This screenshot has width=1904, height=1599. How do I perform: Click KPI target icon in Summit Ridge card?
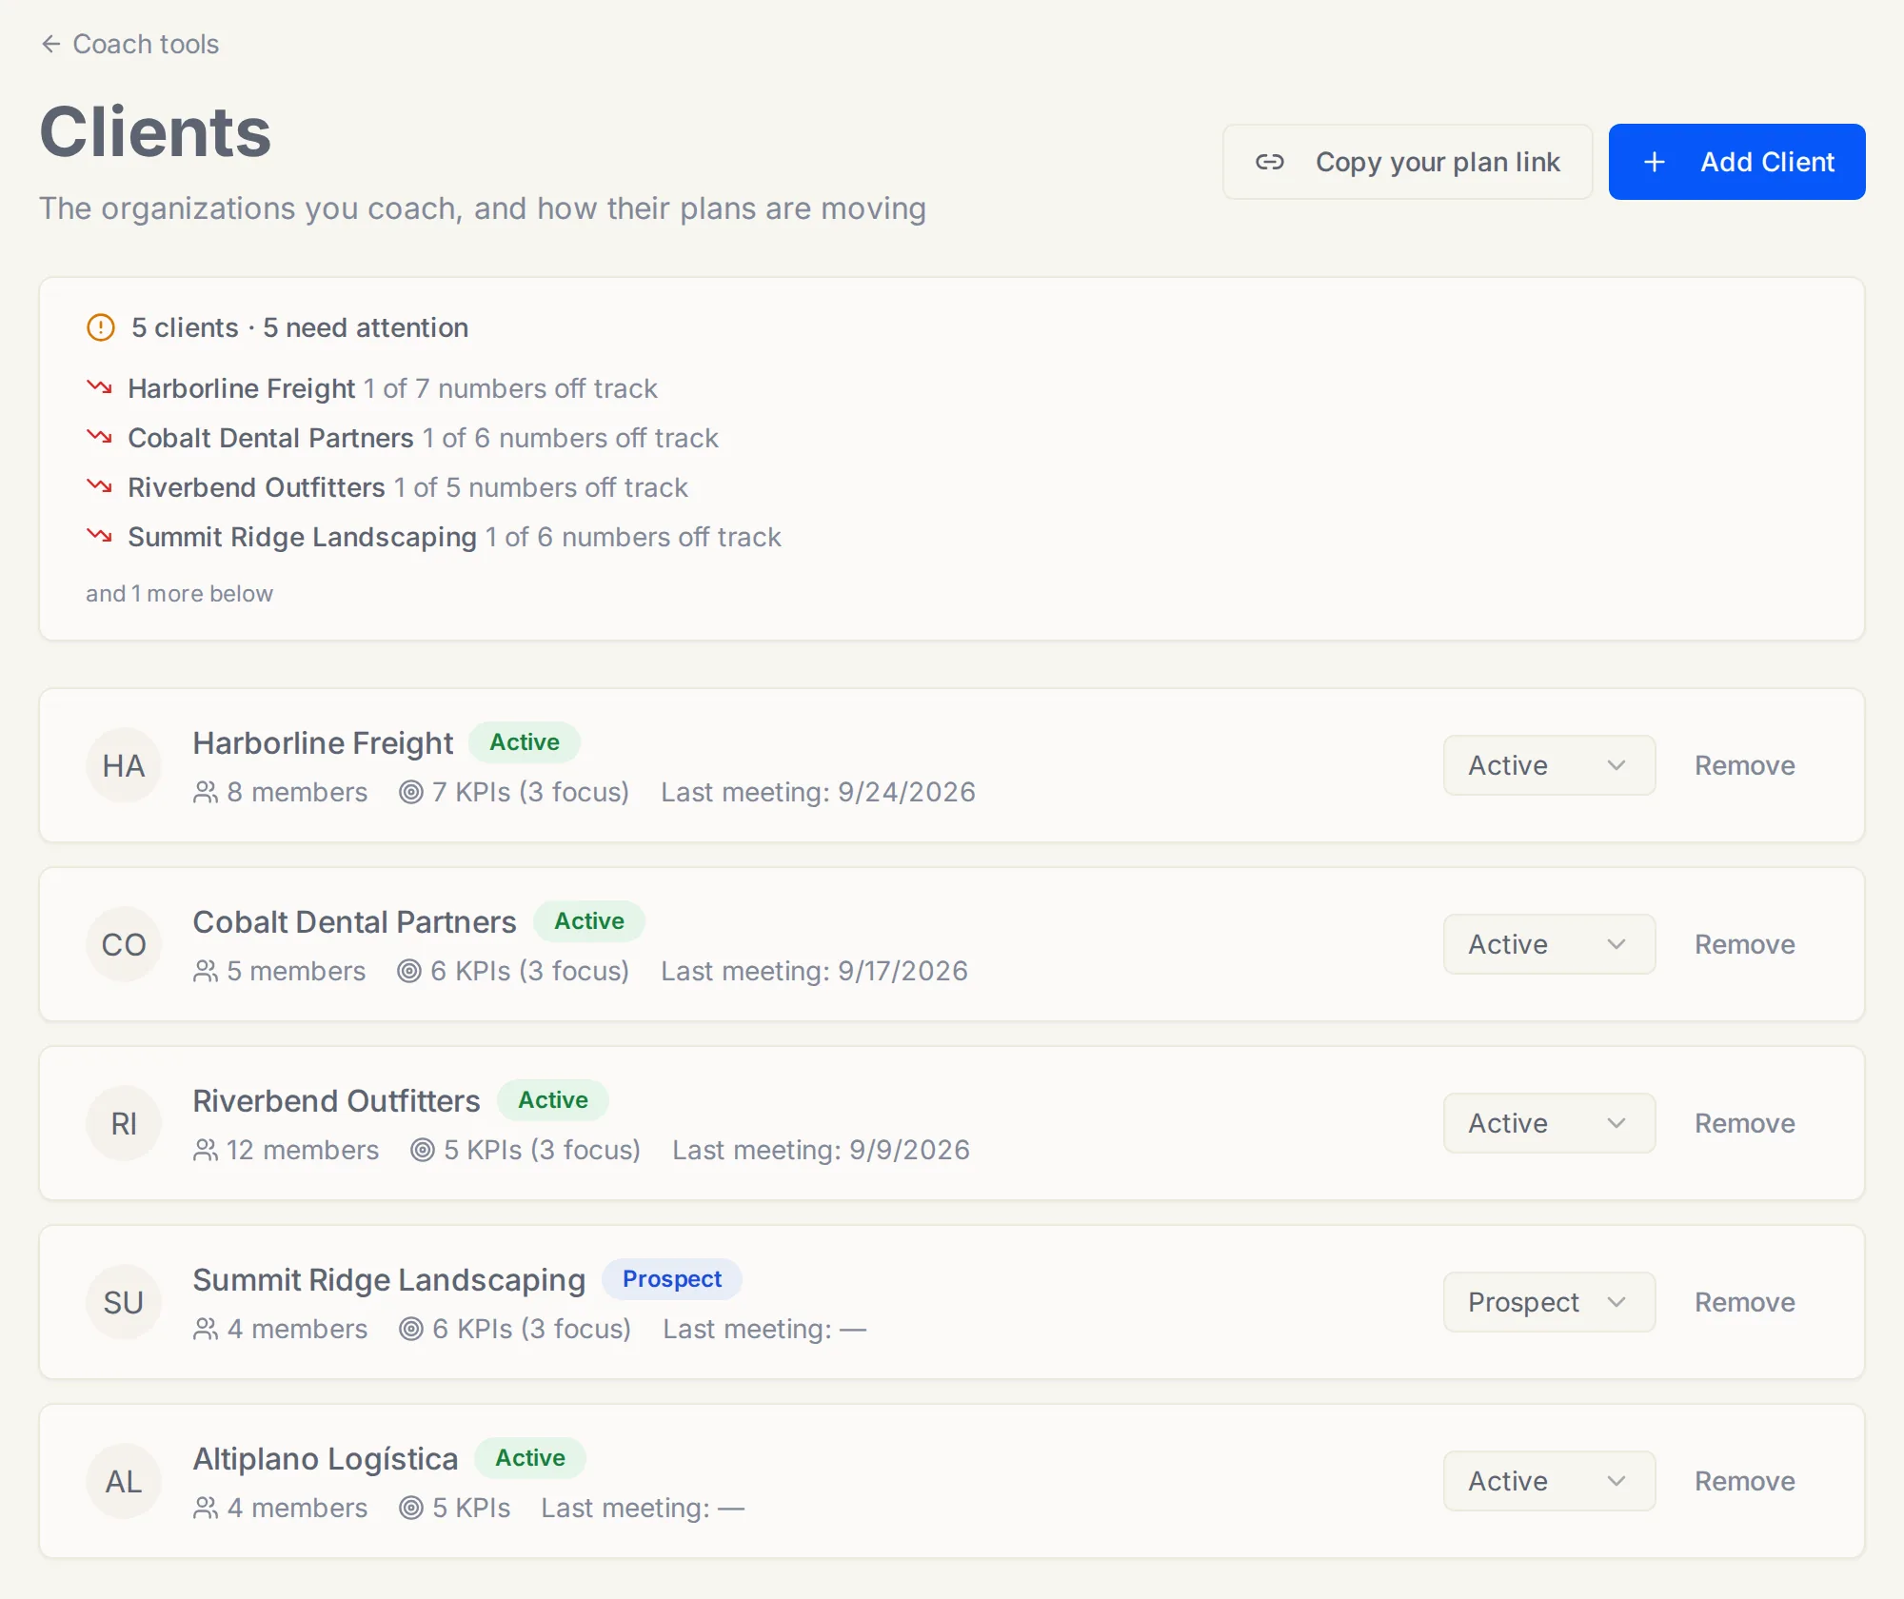pos(410,1329)
